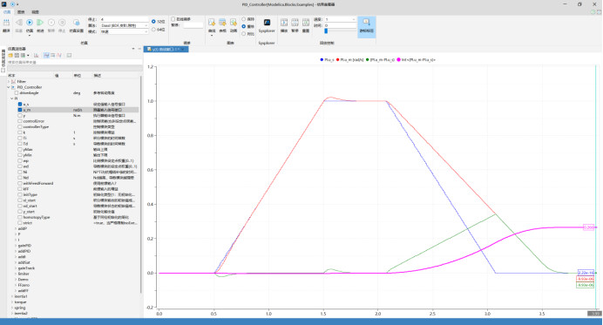603x325 pixels.
Task: Expand the Filter result node
Action: pyautogui.click(x=9, y=82)
